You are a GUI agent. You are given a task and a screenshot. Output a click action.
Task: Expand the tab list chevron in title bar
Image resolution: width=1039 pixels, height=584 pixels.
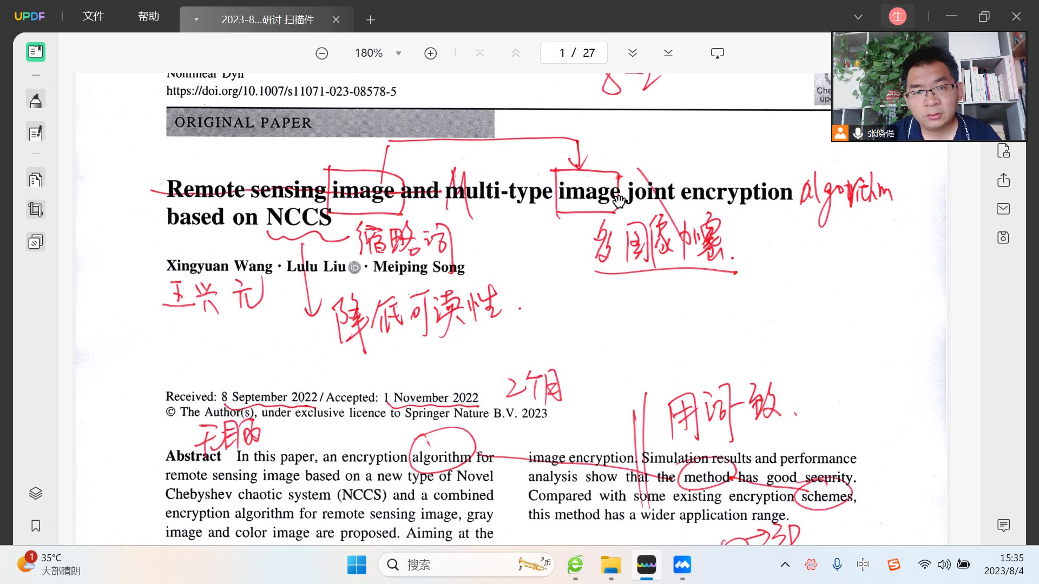click(x=858, y=17)
